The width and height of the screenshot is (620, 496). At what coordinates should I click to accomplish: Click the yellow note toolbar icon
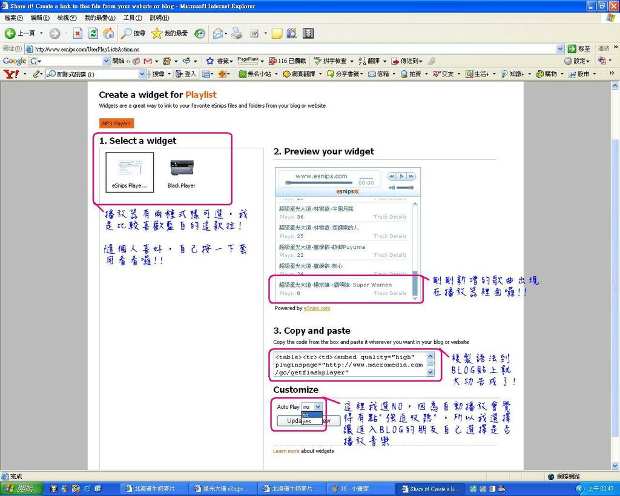(277, 34)
